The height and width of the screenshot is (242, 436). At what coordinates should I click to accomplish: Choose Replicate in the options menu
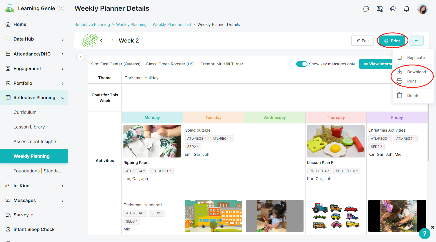click(x=416, y=57)
